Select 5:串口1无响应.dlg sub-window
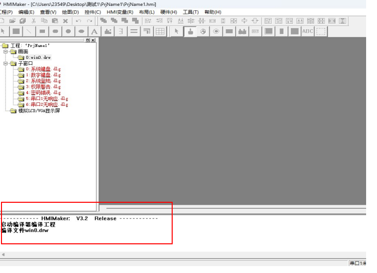The height and width of the screenshot is (273, 377). pos(47,98)
